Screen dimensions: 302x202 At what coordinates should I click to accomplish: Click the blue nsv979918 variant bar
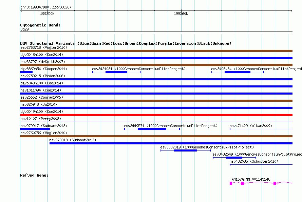tap(171, 143)
